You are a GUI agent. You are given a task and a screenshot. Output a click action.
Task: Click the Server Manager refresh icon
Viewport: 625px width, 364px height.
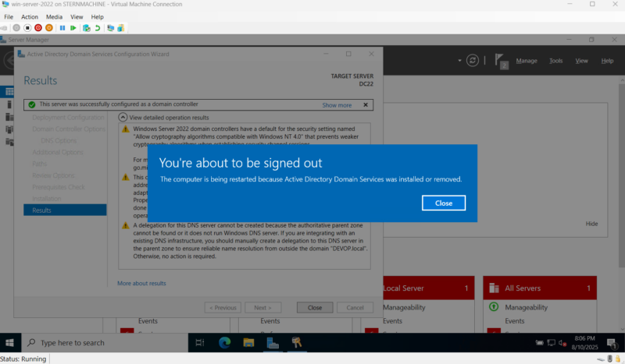click(473, 61)
